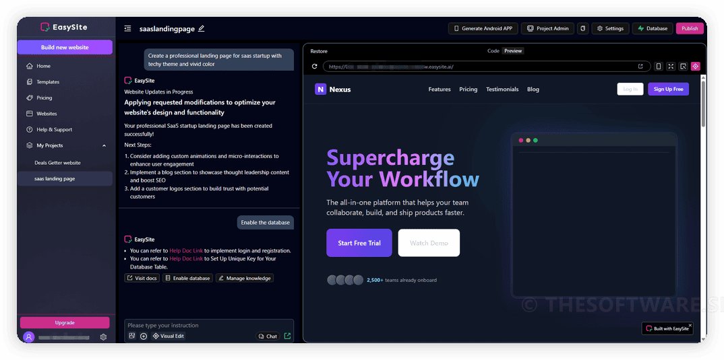Open the Database panel
This screenshot has width=724, height=360.
pos(653,28)
